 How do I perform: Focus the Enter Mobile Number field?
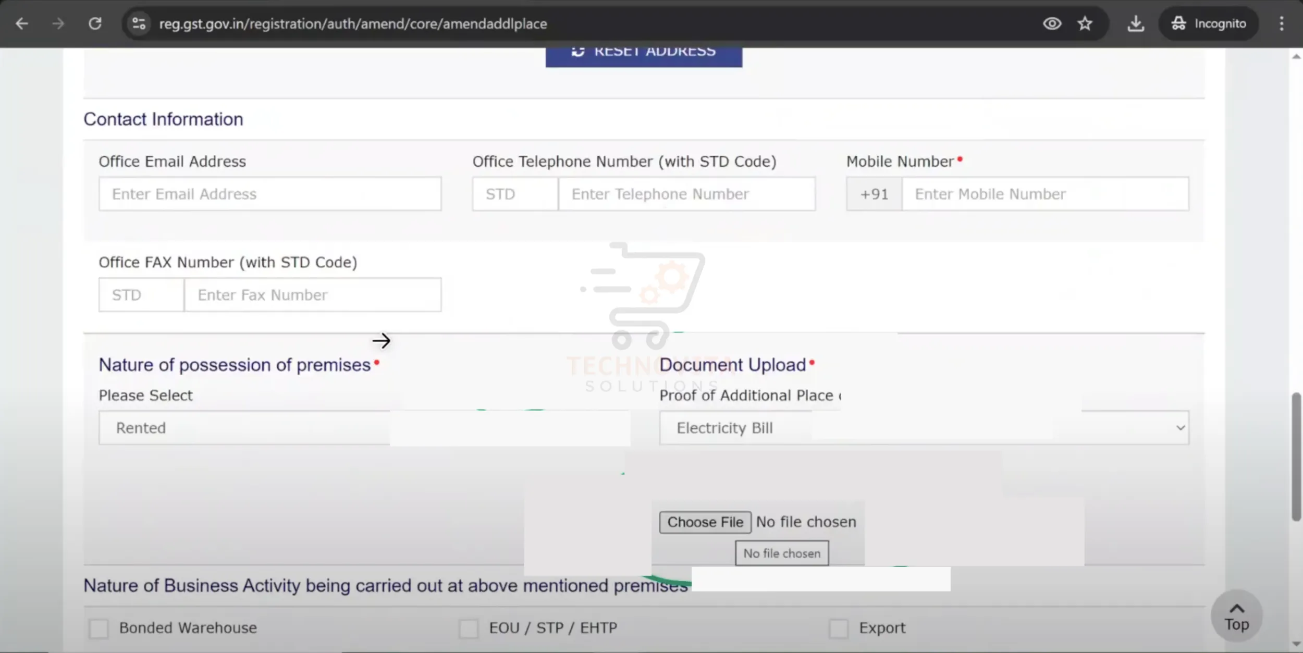click(x=1045, y=194)
